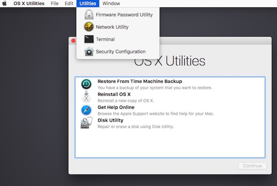The height and width of the screenshot is (186, 277).
Task: Click the Terminal black window icon
Action: pos(89,39)
